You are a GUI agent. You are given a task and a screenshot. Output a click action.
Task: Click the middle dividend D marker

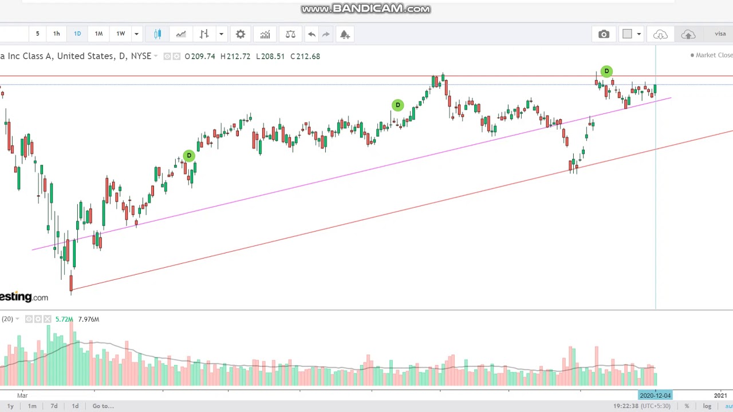[x=397, y=105]
